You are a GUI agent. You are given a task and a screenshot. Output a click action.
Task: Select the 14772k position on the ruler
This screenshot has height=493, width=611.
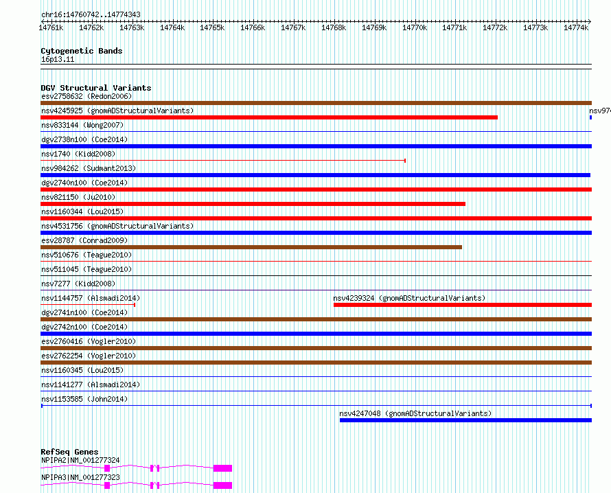click(x=495, y=27)
